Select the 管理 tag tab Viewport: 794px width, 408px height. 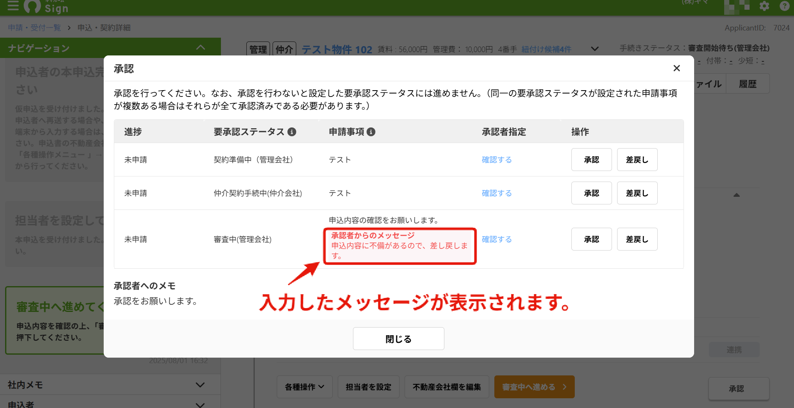[258, 49]
